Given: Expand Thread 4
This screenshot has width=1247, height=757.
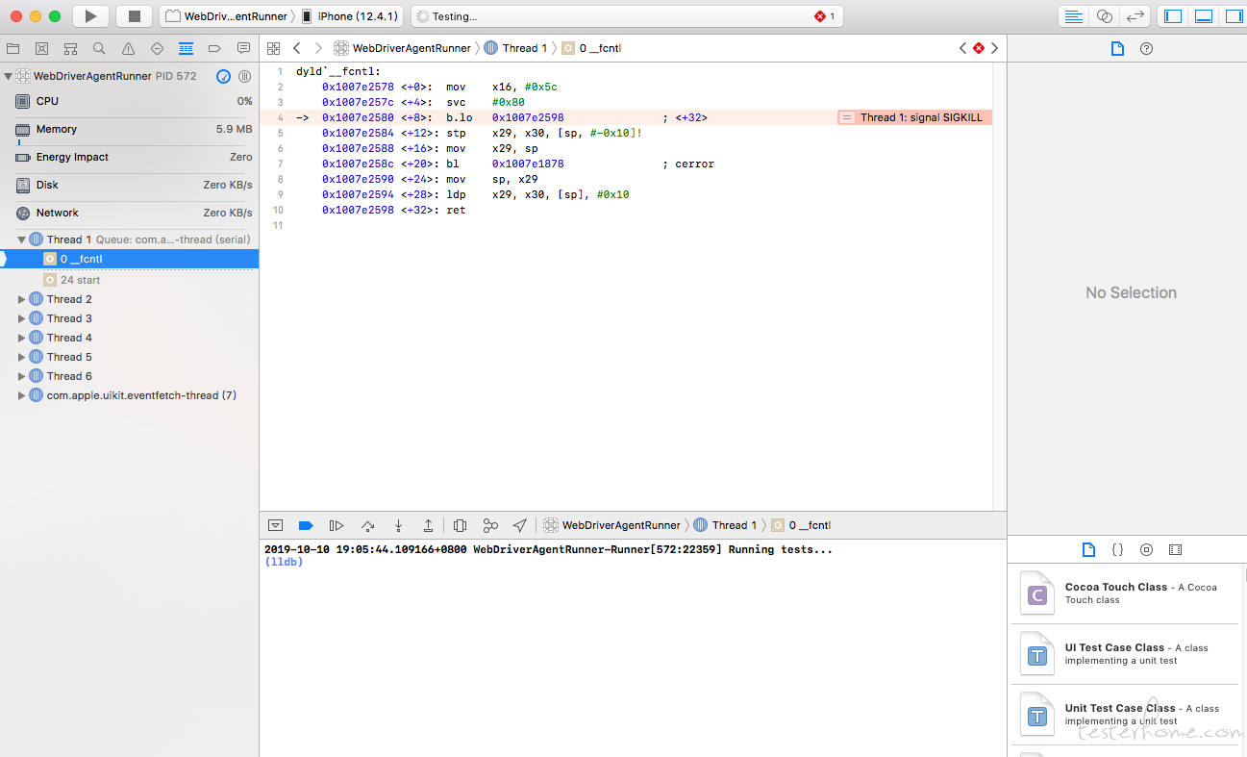Looking at the screenshot, I should pyautogui.click(x=21, y=338).
